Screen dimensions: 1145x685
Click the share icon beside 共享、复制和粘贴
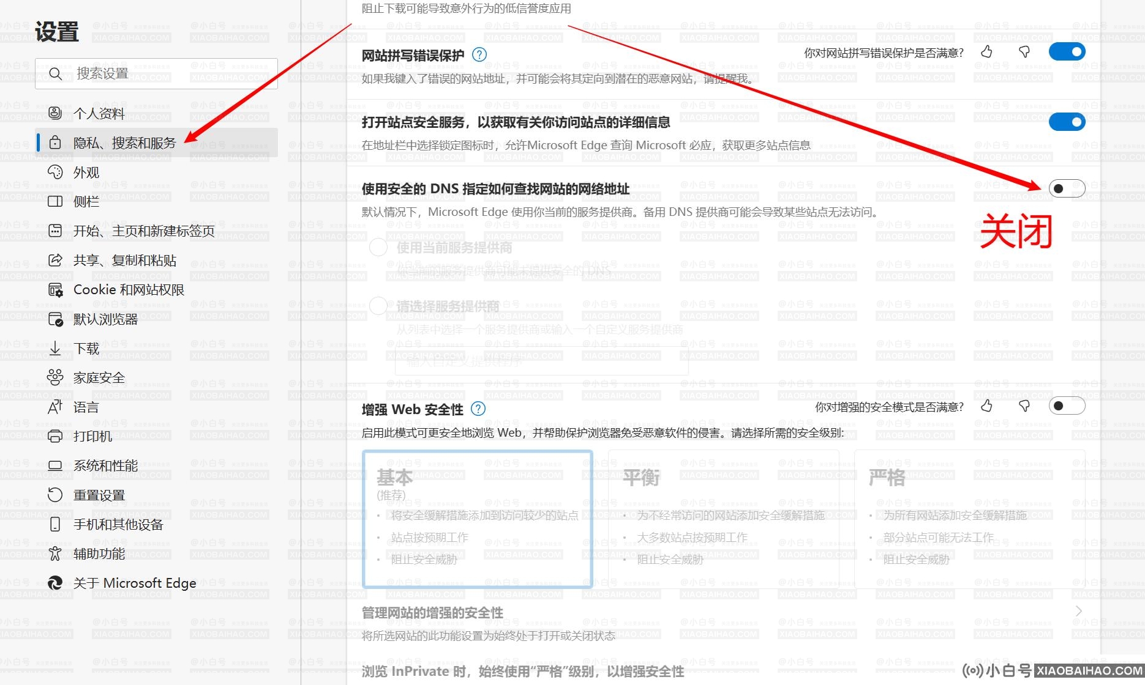pos(55,260)
